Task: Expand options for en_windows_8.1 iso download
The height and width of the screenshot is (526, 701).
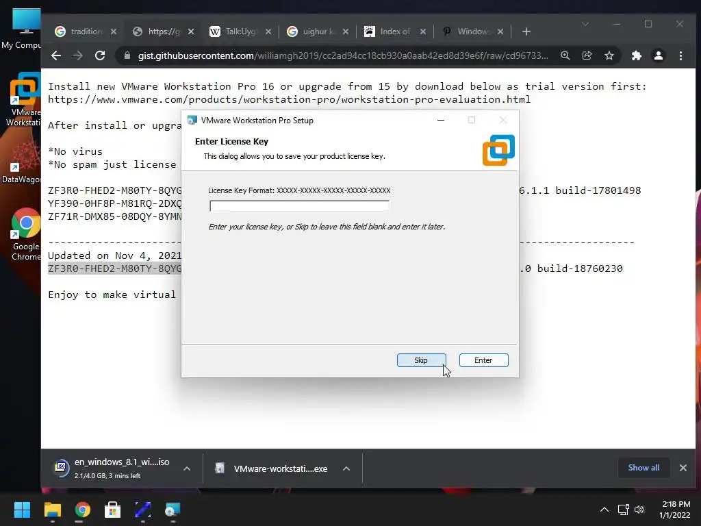Action: coord(187,468)
